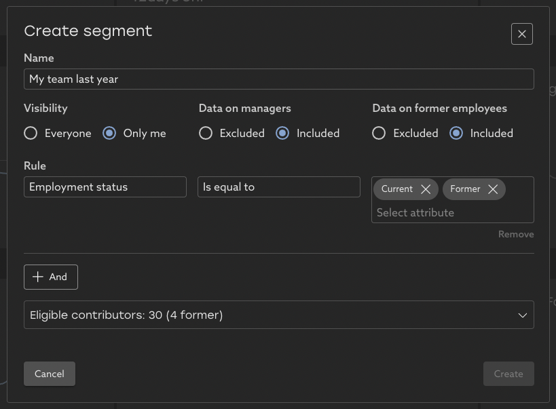Click the plus And button
This screenshot has width=556, height=409.
pyautogui.click(x=51, y=277)
